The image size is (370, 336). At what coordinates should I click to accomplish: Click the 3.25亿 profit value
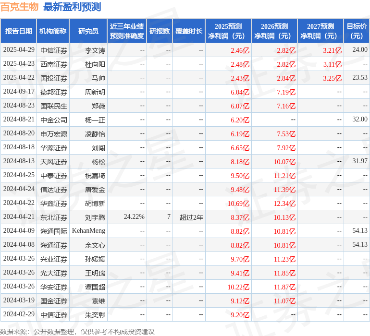coord(332,78)
